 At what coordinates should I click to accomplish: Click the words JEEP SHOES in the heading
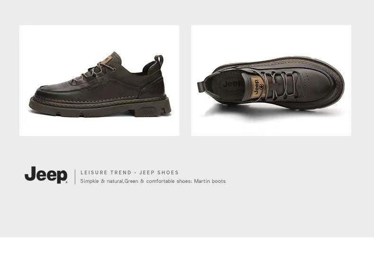(159, 172)
